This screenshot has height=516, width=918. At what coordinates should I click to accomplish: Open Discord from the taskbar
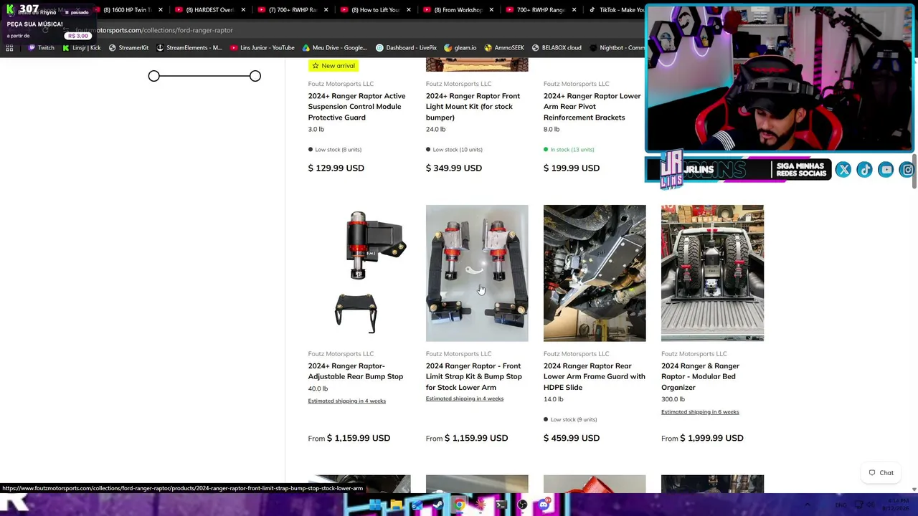[x=544, y=505]
